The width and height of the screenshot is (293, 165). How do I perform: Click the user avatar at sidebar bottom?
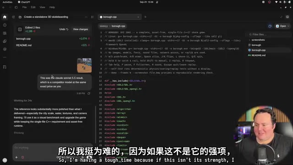point(5,160)
